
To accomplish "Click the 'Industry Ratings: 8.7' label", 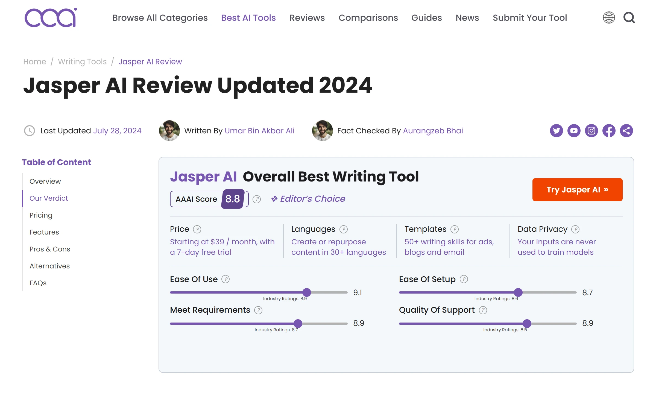I will 276,330.
